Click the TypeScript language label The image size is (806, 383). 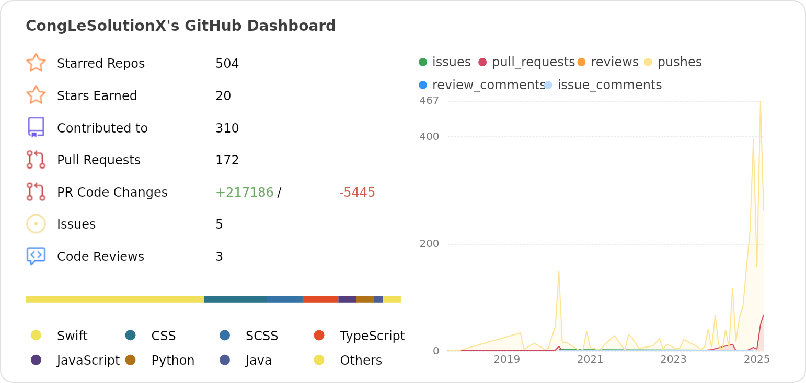coord(372,336)
